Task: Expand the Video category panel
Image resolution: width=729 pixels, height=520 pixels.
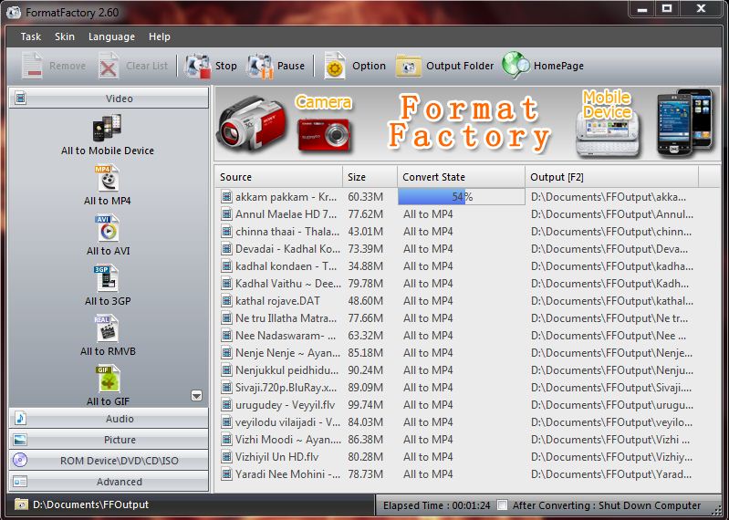Action: [109, 98]
